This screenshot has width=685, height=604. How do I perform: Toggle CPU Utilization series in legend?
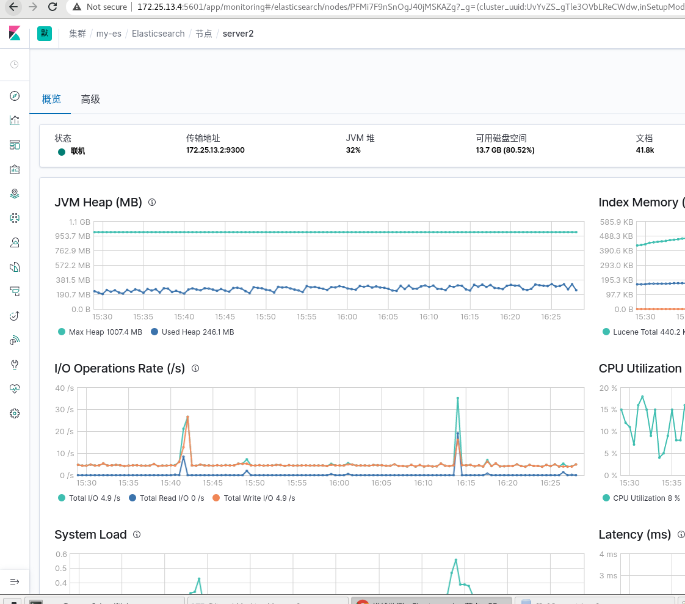click(641, 498)
